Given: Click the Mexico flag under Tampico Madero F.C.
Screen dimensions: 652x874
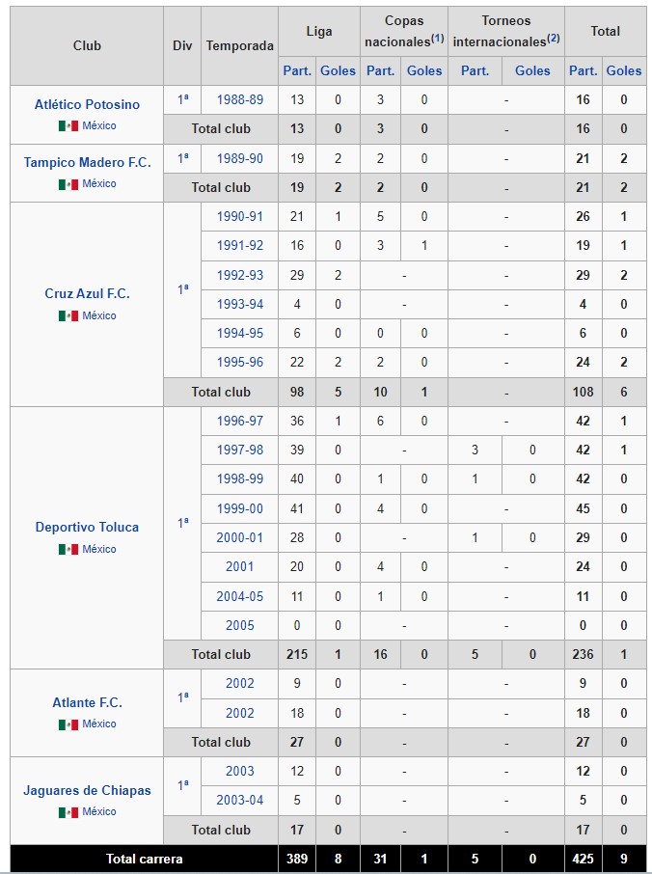Looking at the screenshot, I should [68, 184].
